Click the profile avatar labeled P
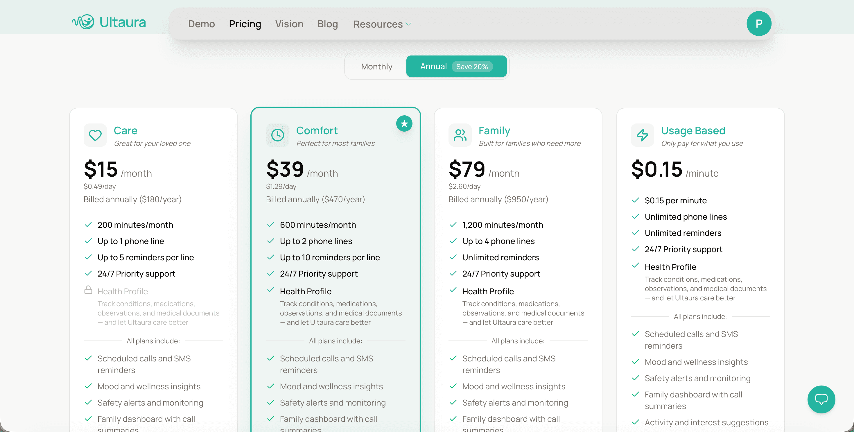 [x=759, y=23]
